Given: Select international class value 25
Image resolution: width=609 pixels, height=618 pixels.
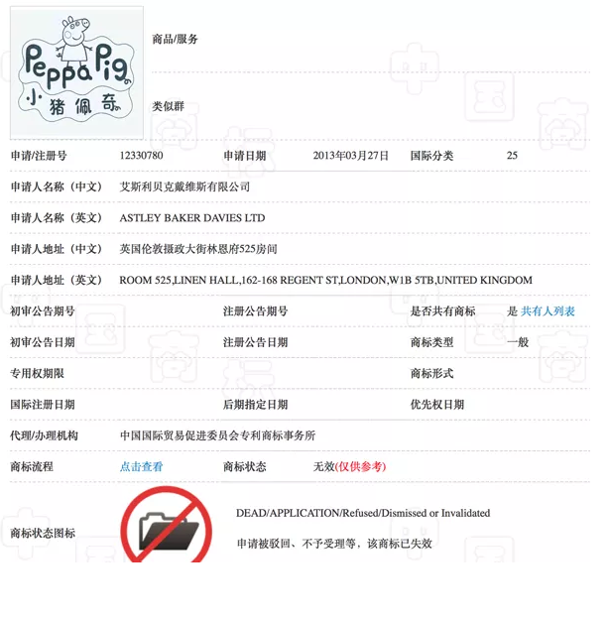Looking at the screenshot, I should 512,156.
